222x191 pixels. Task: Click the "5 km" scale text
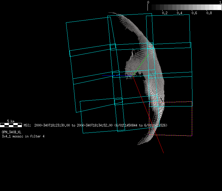(11, 121)
